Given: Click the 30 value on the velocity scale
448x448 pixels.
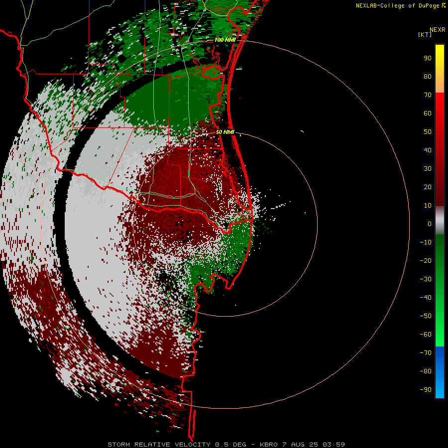Looking at the screenshot, I should coord(428,169).
